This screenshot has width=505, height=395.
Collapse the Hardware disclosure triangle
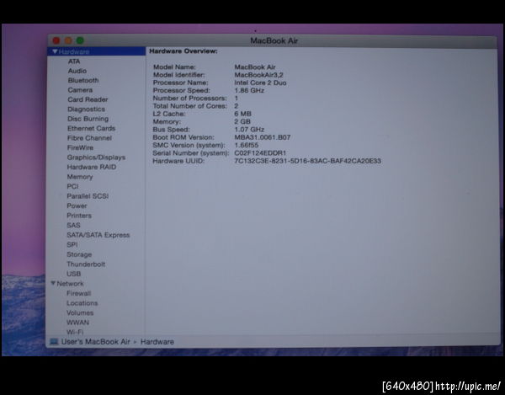[x=55, y=51]
